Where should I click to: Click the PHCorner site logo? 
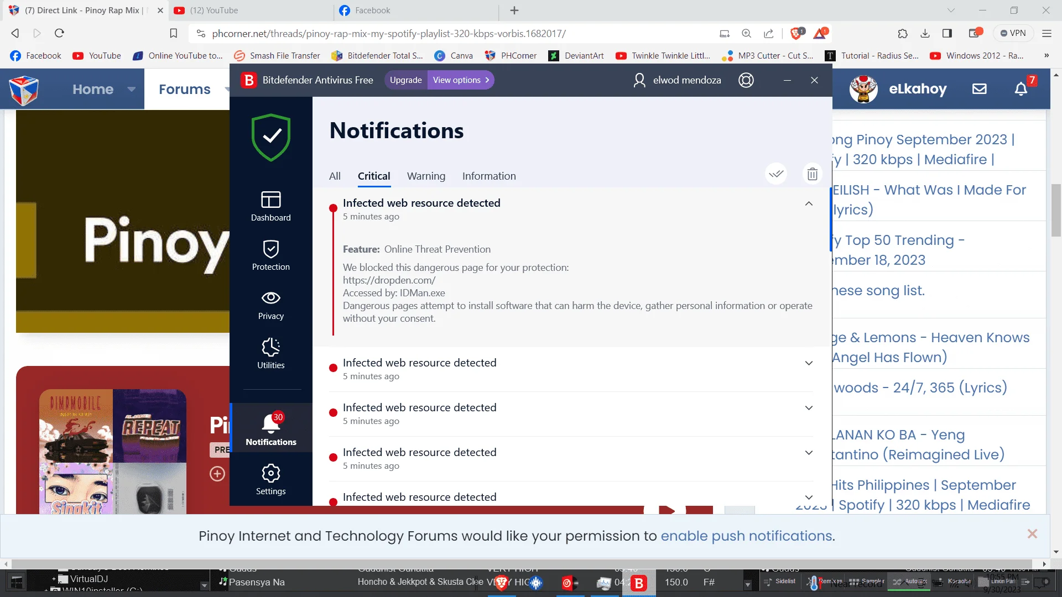coord(24,90)
